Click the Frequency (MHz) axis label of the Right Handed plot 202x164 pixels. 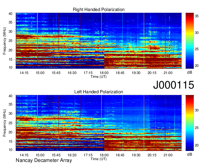point(4,41)
